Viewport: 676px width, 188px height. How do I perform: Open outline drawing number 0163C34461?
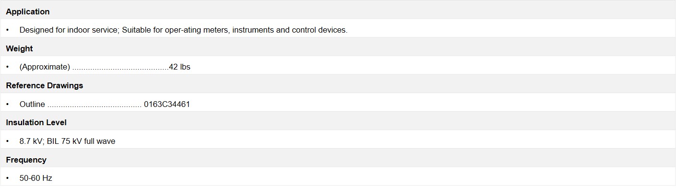(167, 104)
